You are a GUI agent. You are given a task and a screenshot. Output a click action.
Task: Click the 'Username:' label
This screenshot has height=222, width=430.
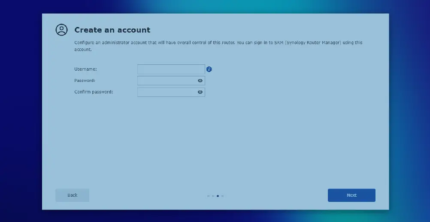tap(85, 69)
